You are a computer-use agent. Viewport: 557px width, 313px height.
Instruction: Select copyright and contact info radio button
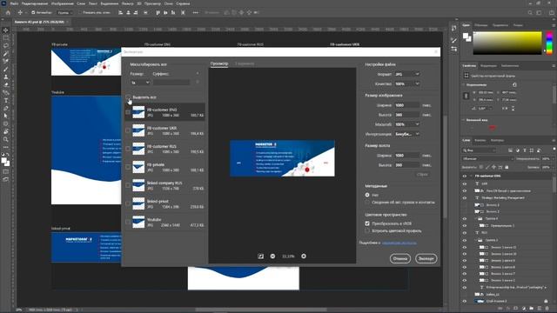pyautogui.click(x=367, y=203)
